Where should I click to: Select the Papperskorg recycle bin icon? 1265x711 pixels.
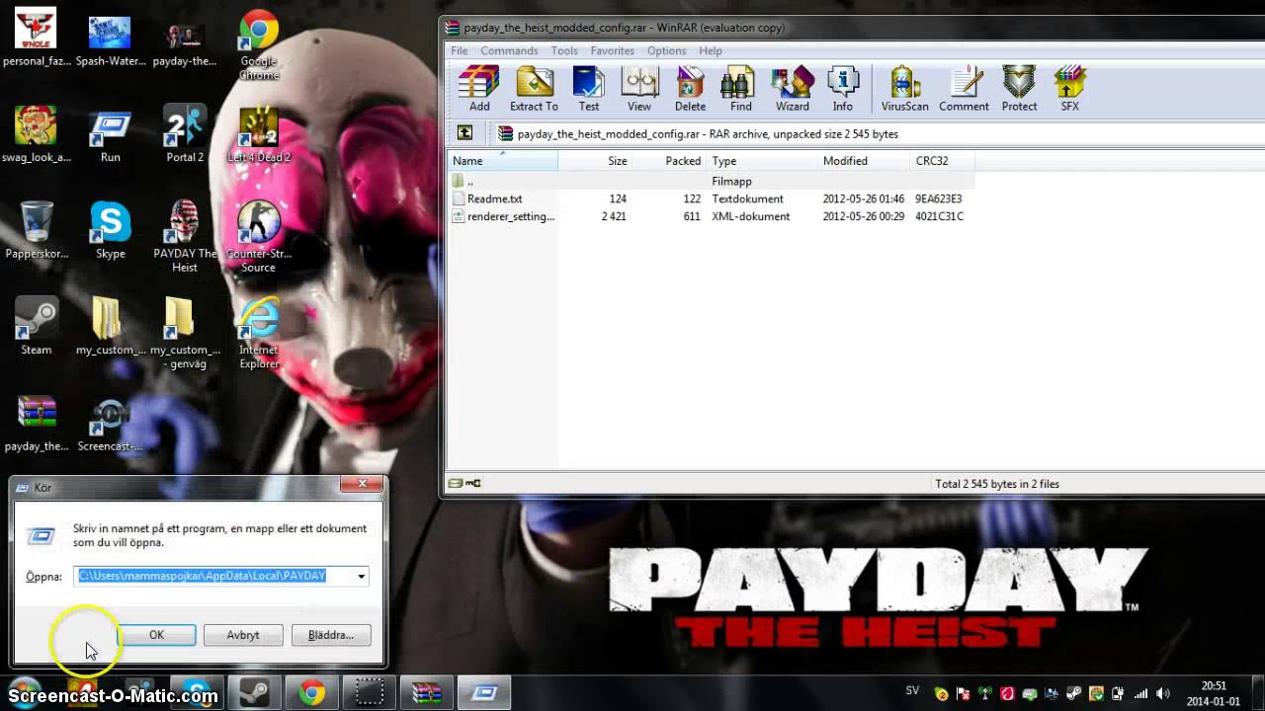click(37, 230)
